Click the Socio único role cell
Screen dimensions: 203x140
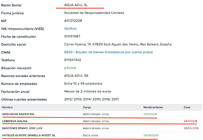[91, 135]
